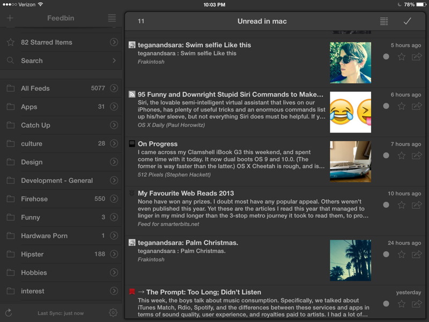
Task: Select the Hobbies folder
Action: click(x=61, y=273)
